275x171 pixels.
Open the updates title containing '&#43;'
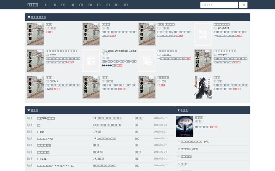coord(56,166)
